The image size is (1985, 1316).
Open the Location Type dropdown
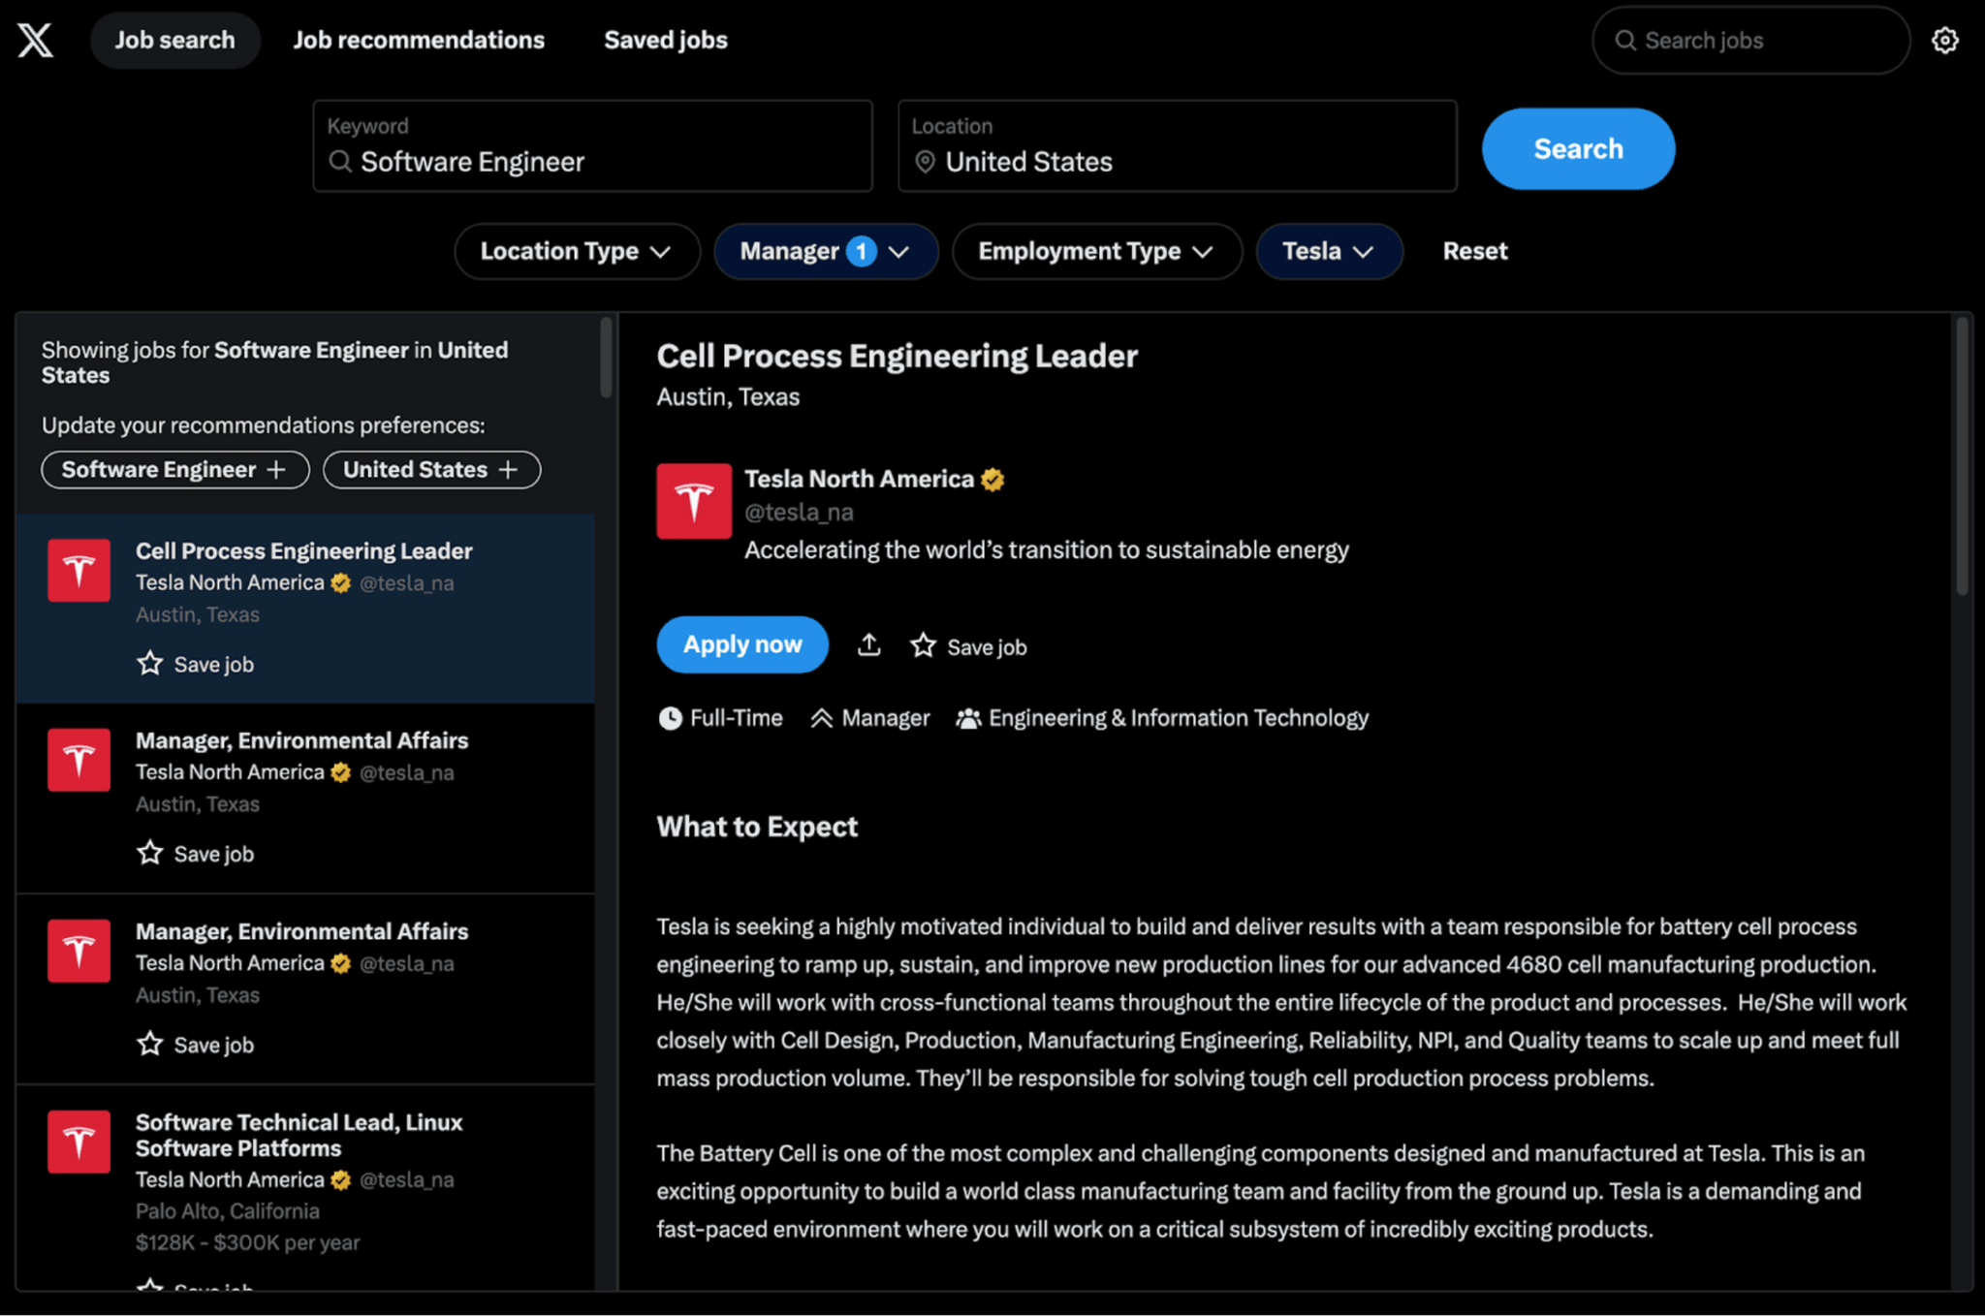577,251
